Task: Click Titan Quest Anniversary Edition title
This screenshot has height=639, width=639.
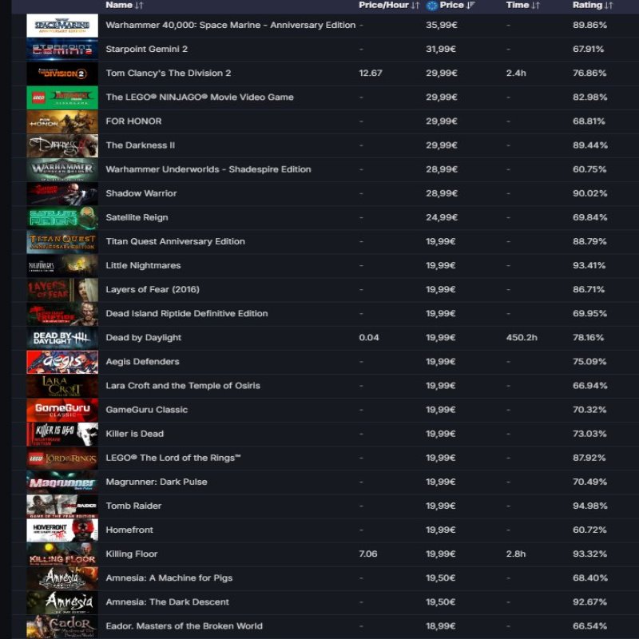Action: point(175,241)
